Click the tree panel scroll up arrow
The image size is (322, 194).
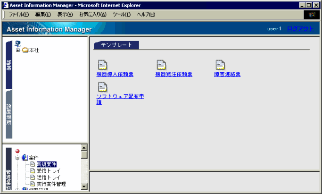(84, 148)
